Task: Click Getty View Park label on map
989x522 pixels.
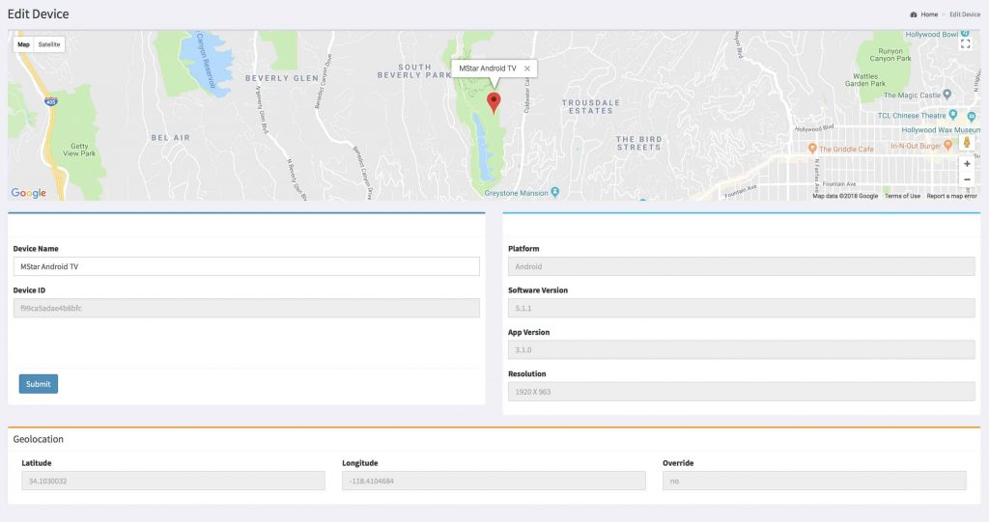Action: pos(79,150)
